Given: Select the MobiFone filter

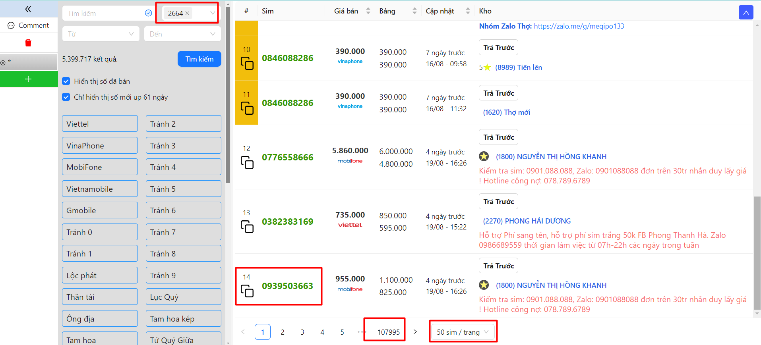Looking at the screenshot, I should tap(100, 167).
